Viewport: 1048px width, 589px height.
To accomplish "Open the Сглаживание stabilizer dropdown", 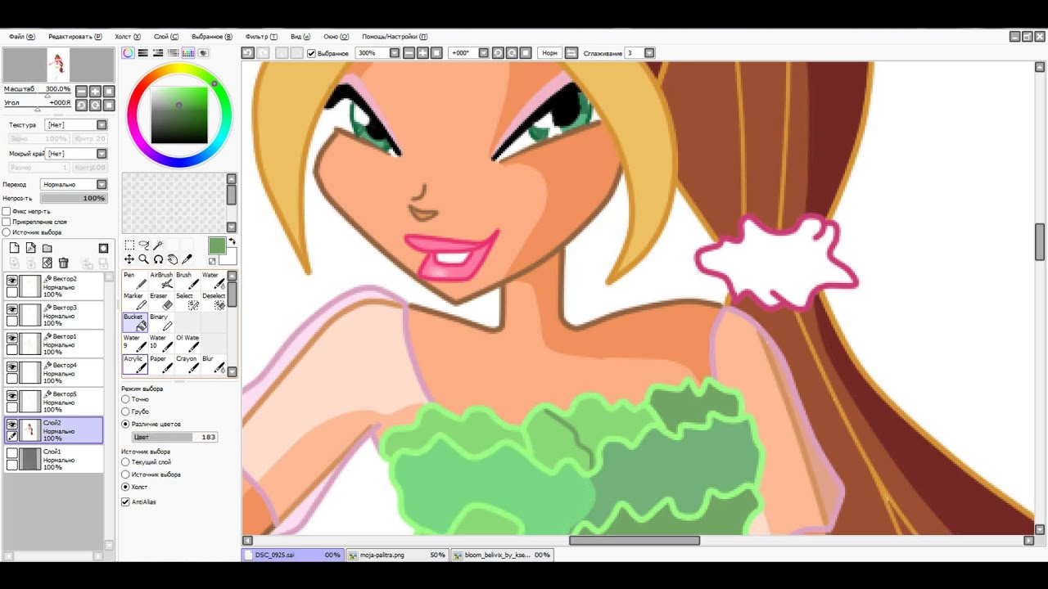I will point(649,53).
